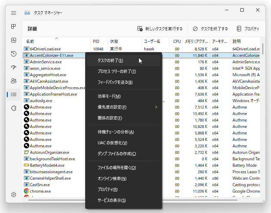Click the horizontal scrollbar at bottom
Viewport: 271px width, 213px height.
tap(133, 200)
